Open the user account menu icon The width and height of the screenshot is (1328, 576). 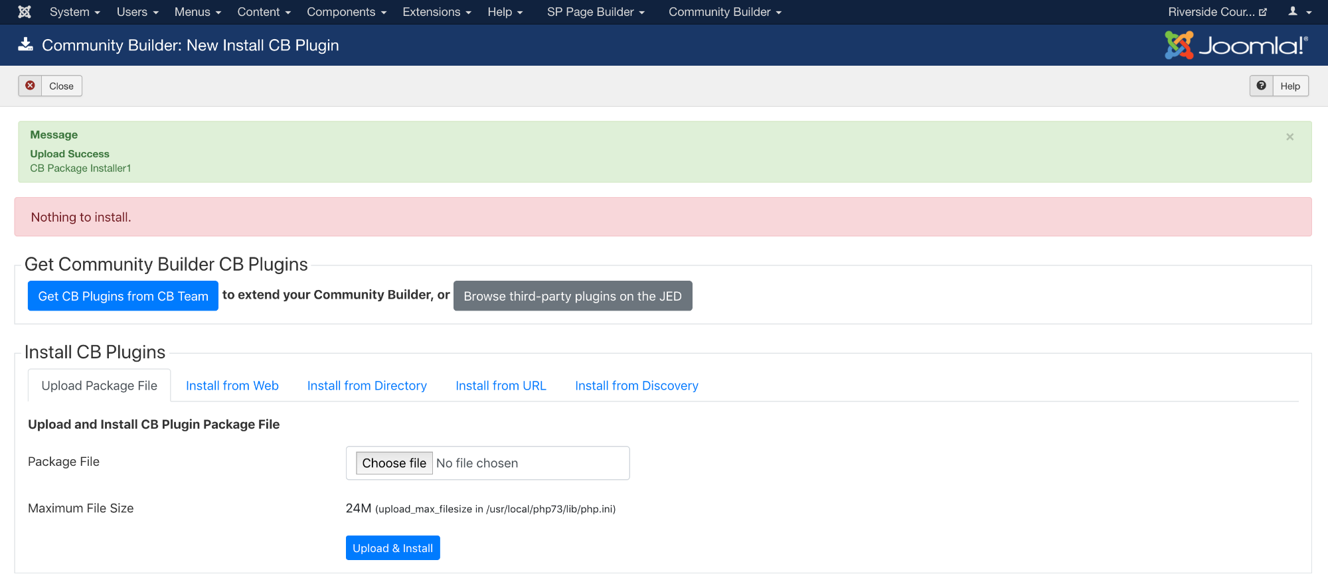pos(1299,12)
